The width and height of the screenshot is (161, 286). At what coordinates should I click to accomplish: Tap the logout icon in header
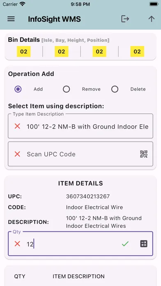click(x=125, y=19)
